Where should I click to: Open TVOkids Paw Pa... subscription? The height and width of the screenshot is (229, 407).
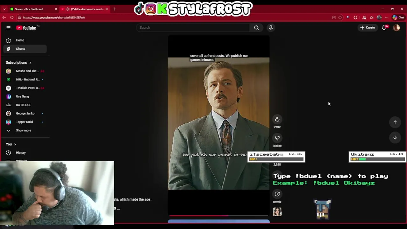pos(25,88)
